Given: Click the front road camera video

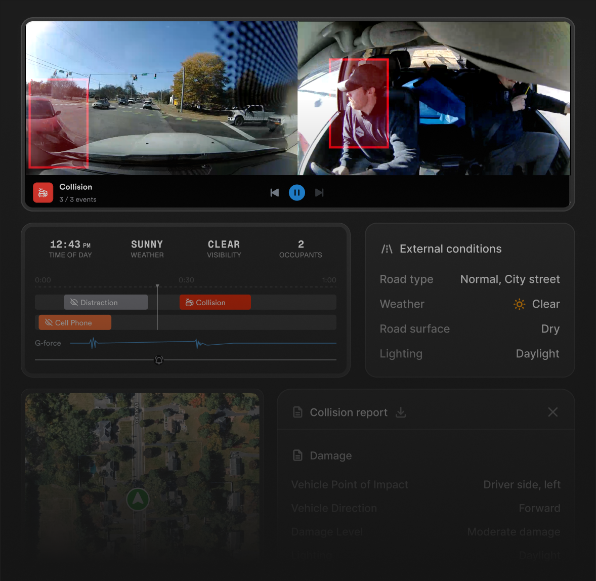Looking at the screenshot, I should click(161, 98).
